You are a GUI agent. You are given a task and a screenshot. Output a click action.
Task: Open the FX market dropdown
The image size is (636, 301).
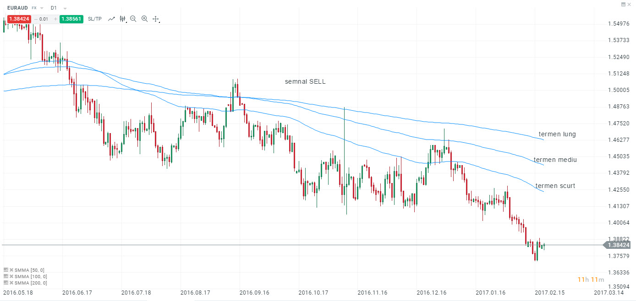pyautogui.click(x=40, y=8)
